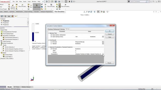Image resolution: width=161 pixels, height=90 pixels.
Task: Open the DisplayManager panel tab
Action: [x=12, y=16]
